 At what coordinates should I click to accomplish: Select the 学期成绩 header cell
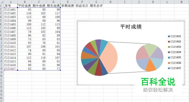click(68, 6)
